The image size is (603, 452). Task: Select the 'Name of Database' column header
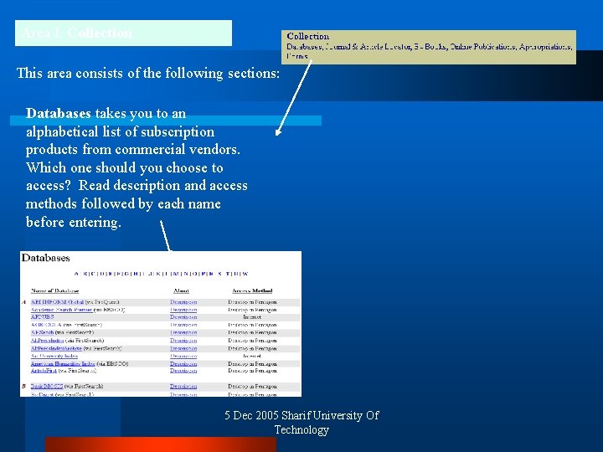54,290
